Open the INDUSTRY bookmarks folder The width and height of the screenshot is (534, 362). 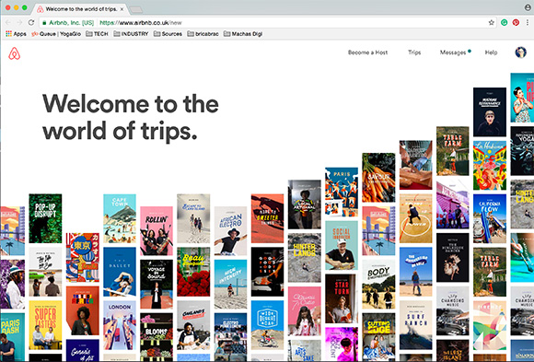(131, 34)
